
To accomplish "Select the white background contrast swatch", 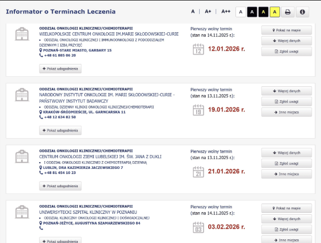I will pos(241,12).
